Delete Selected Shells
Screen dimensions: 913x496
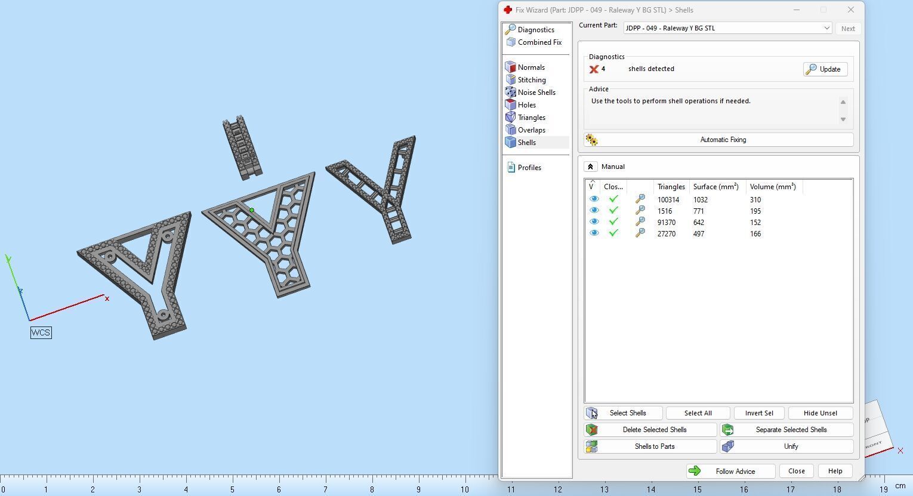coord(650,430)
